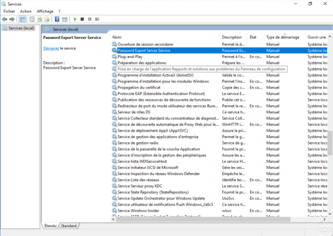Sort by Type de démarrage column header

coord(283,37)
